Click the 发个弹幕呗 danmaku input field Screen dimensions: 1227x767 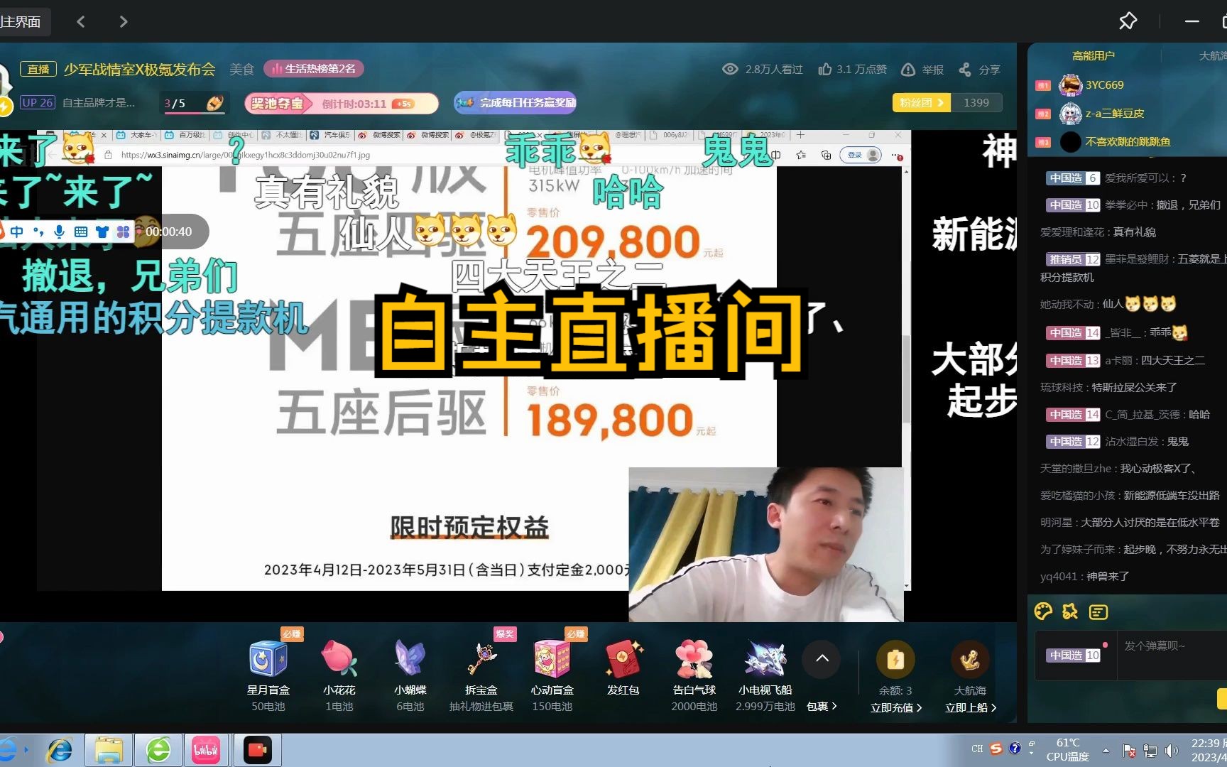[x=1172, y=655]
